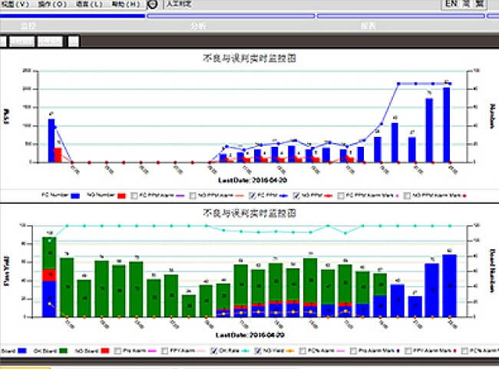Switch language to 繁 traditional Chinese

(x=480, y=4)
